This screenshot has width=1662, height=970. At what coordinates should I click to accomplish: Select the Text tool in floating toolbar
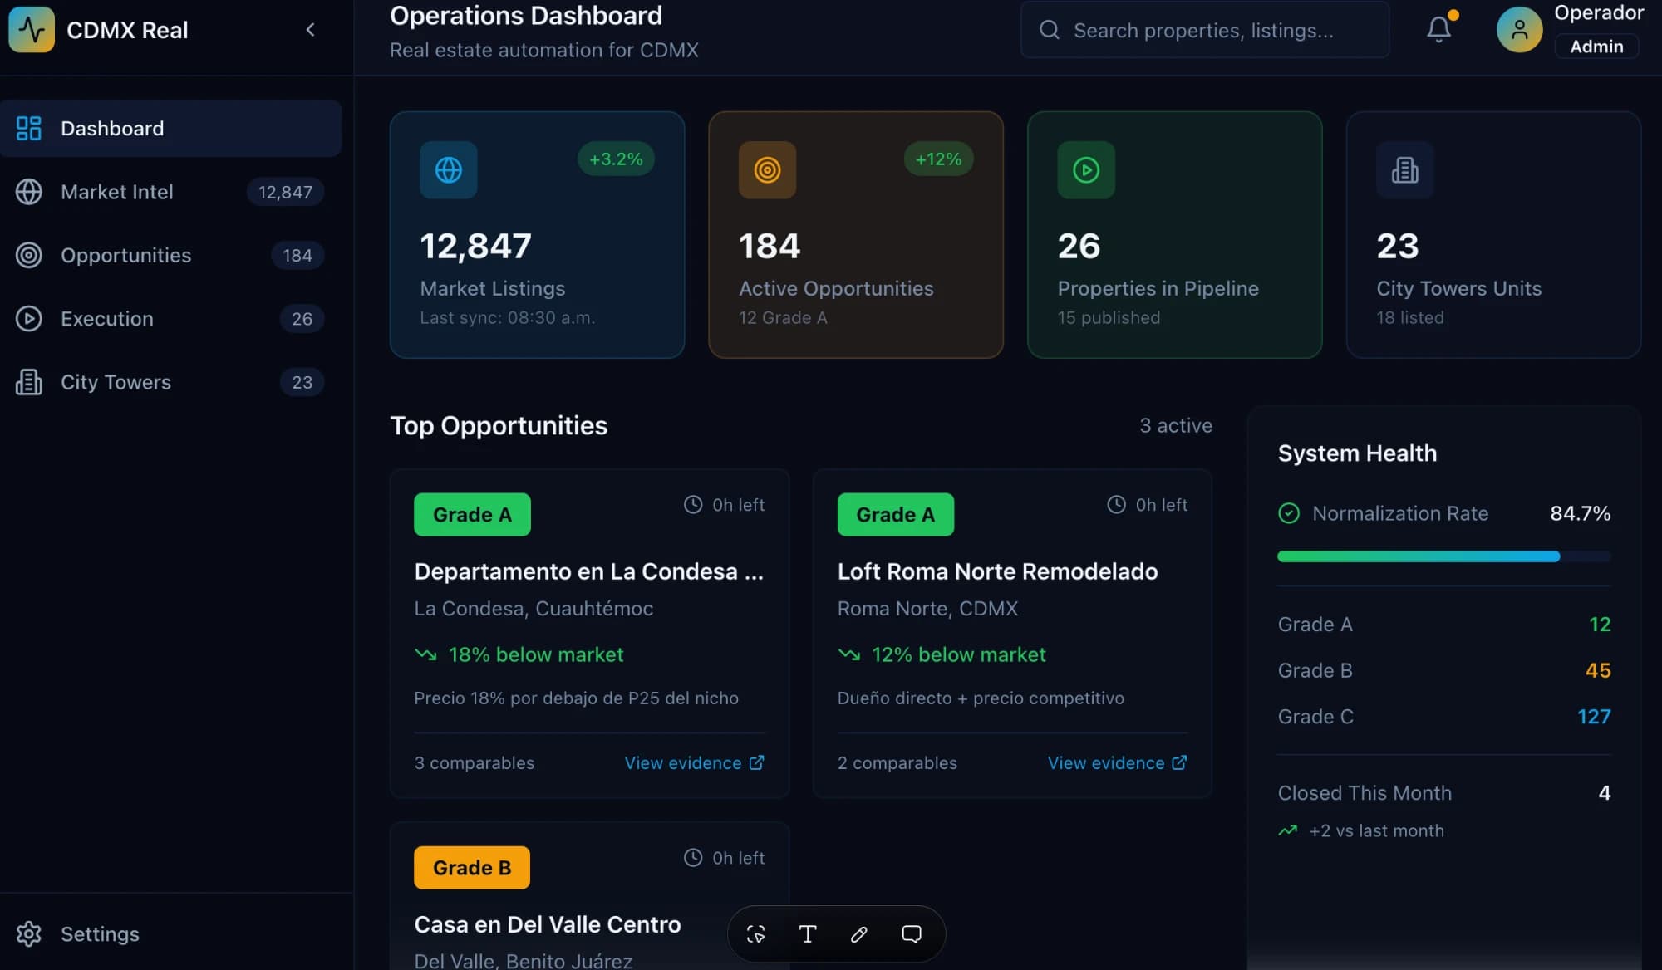click(807, 934)
